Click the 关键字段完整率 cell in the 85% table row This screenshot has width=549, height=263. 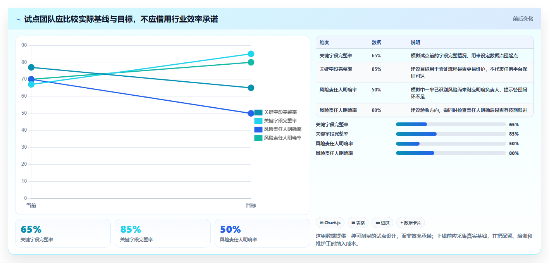point(336,69)
